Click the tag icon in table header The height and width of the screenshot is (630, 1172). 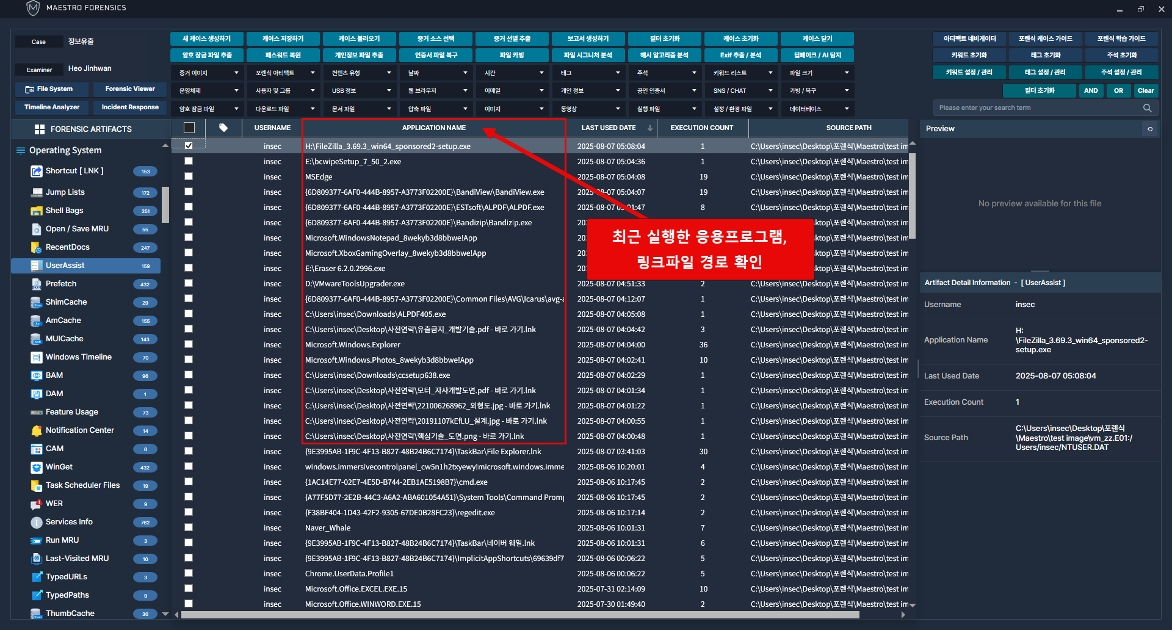click(x=223, y=128)
